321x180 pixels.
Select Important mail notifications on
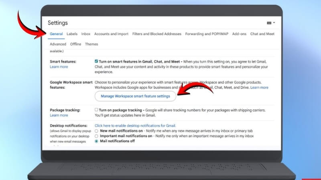click(x=96, y=136)
